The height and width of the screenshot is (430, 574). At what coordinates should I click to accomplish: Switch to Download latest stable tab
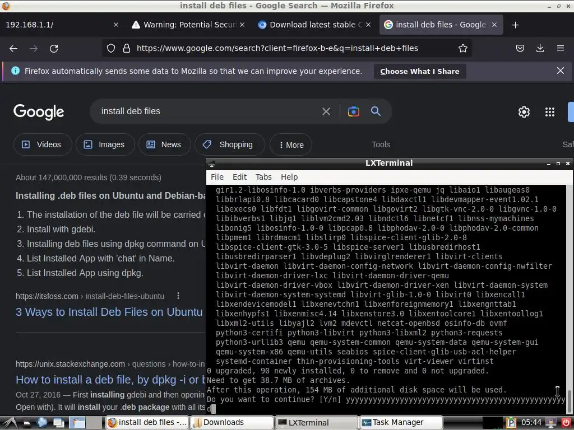pyautogui.click(x=314, y=25)
